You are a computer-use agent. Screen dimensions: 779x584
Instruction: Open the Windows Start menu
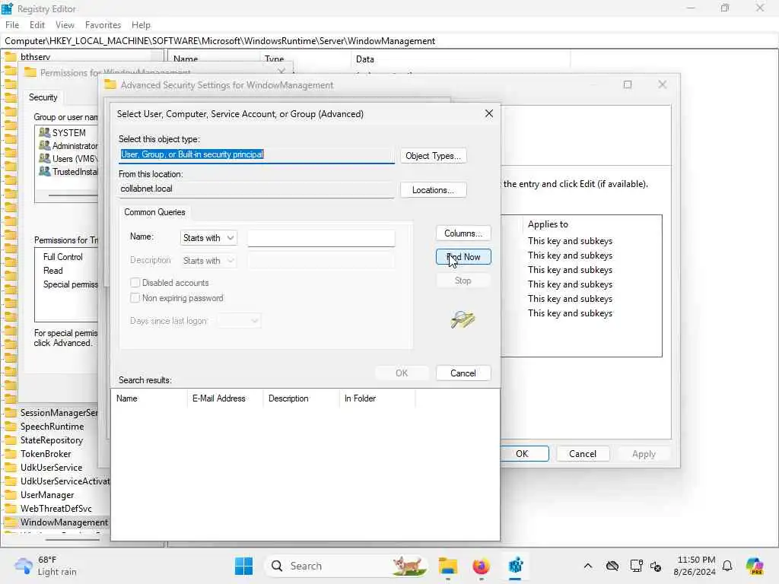click(243, 566)
